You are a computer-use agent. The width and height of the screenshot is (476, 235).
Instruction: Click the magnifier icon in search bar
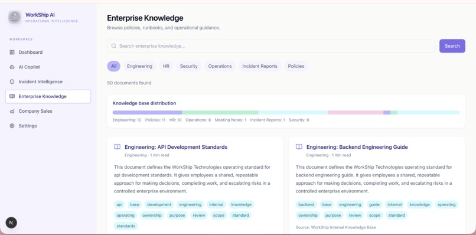pyautogui.click(x=114, y=46)
